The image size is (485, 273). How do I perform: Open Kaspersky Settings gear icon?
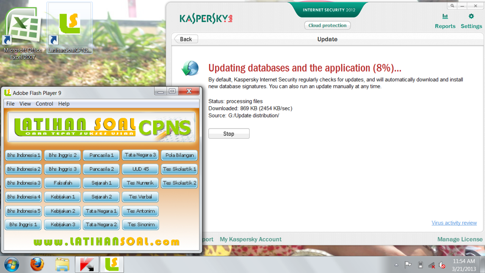tap(471, 16)
